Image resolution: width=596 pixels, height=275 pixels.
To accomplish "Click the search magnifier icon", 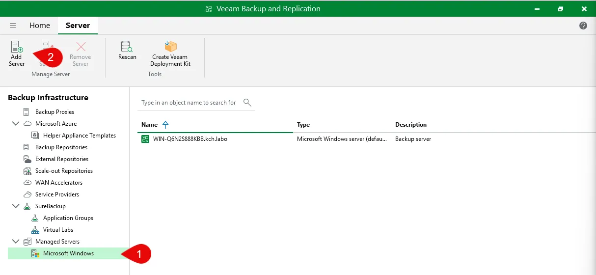I will (247, 103).
